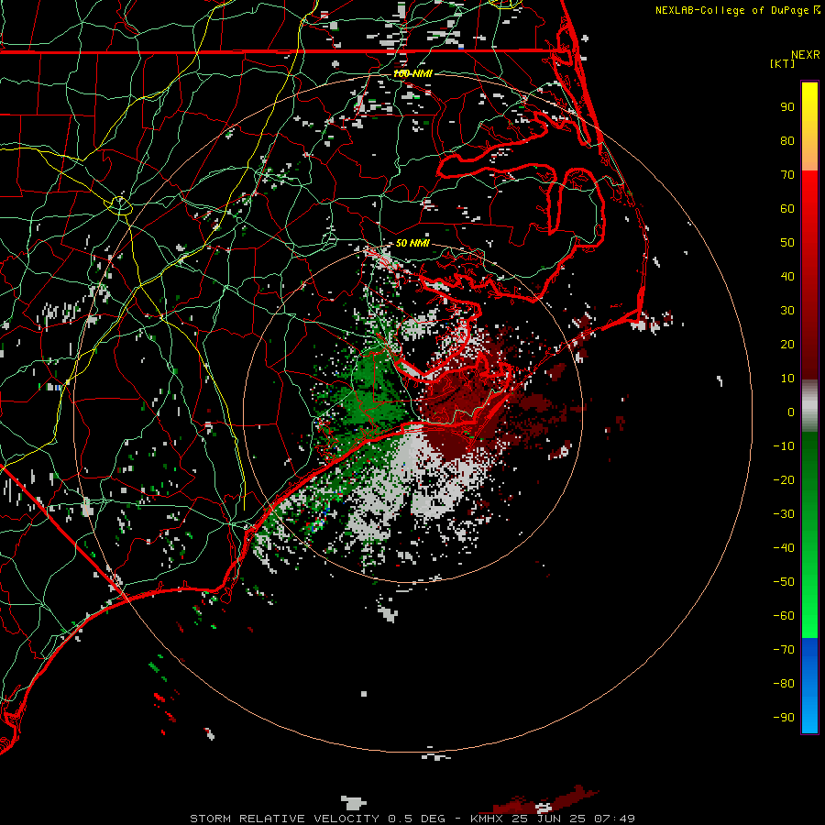Screen dimensions: 825x825
Task: Select the -50 knot scale label
Action: 784,582
